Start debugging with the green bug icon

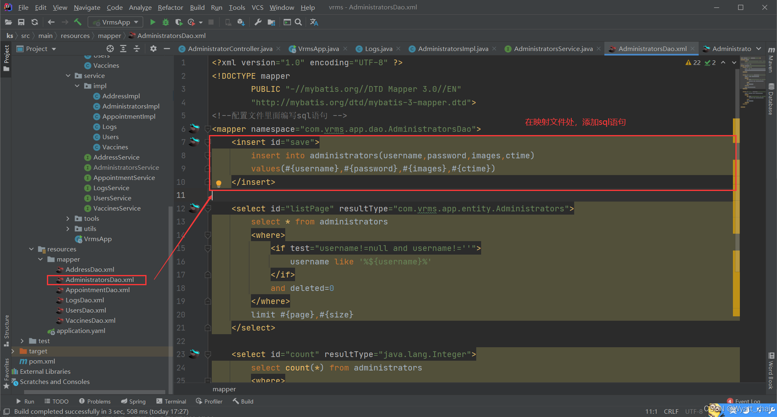(x=166, y=22)
